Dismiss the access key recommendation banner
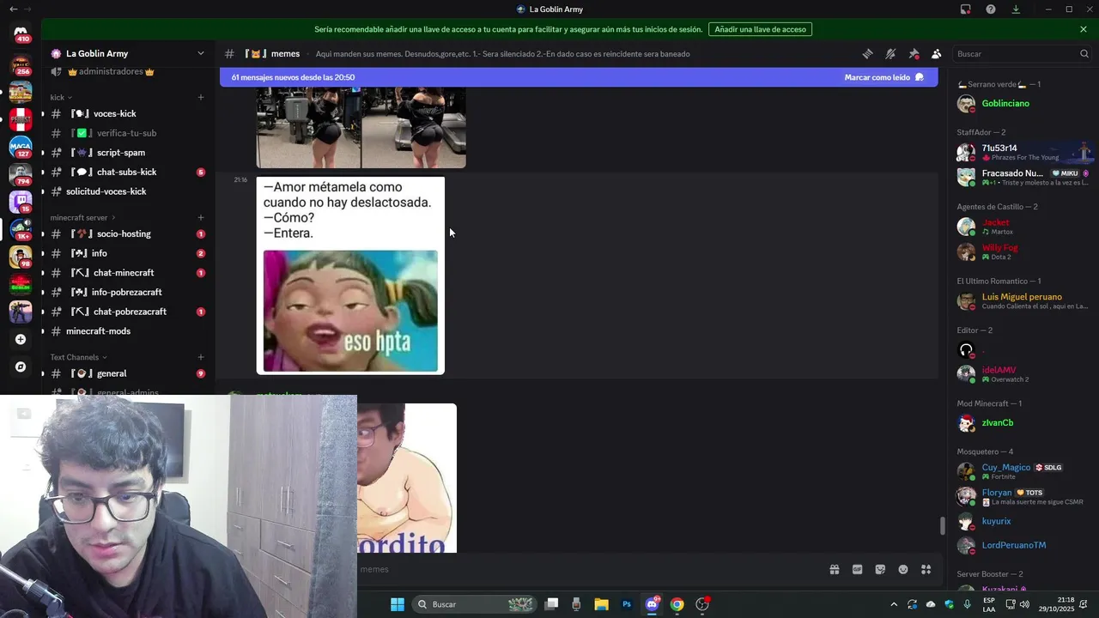Viewport: 1099px width, 618px height. pos(1084,29)
